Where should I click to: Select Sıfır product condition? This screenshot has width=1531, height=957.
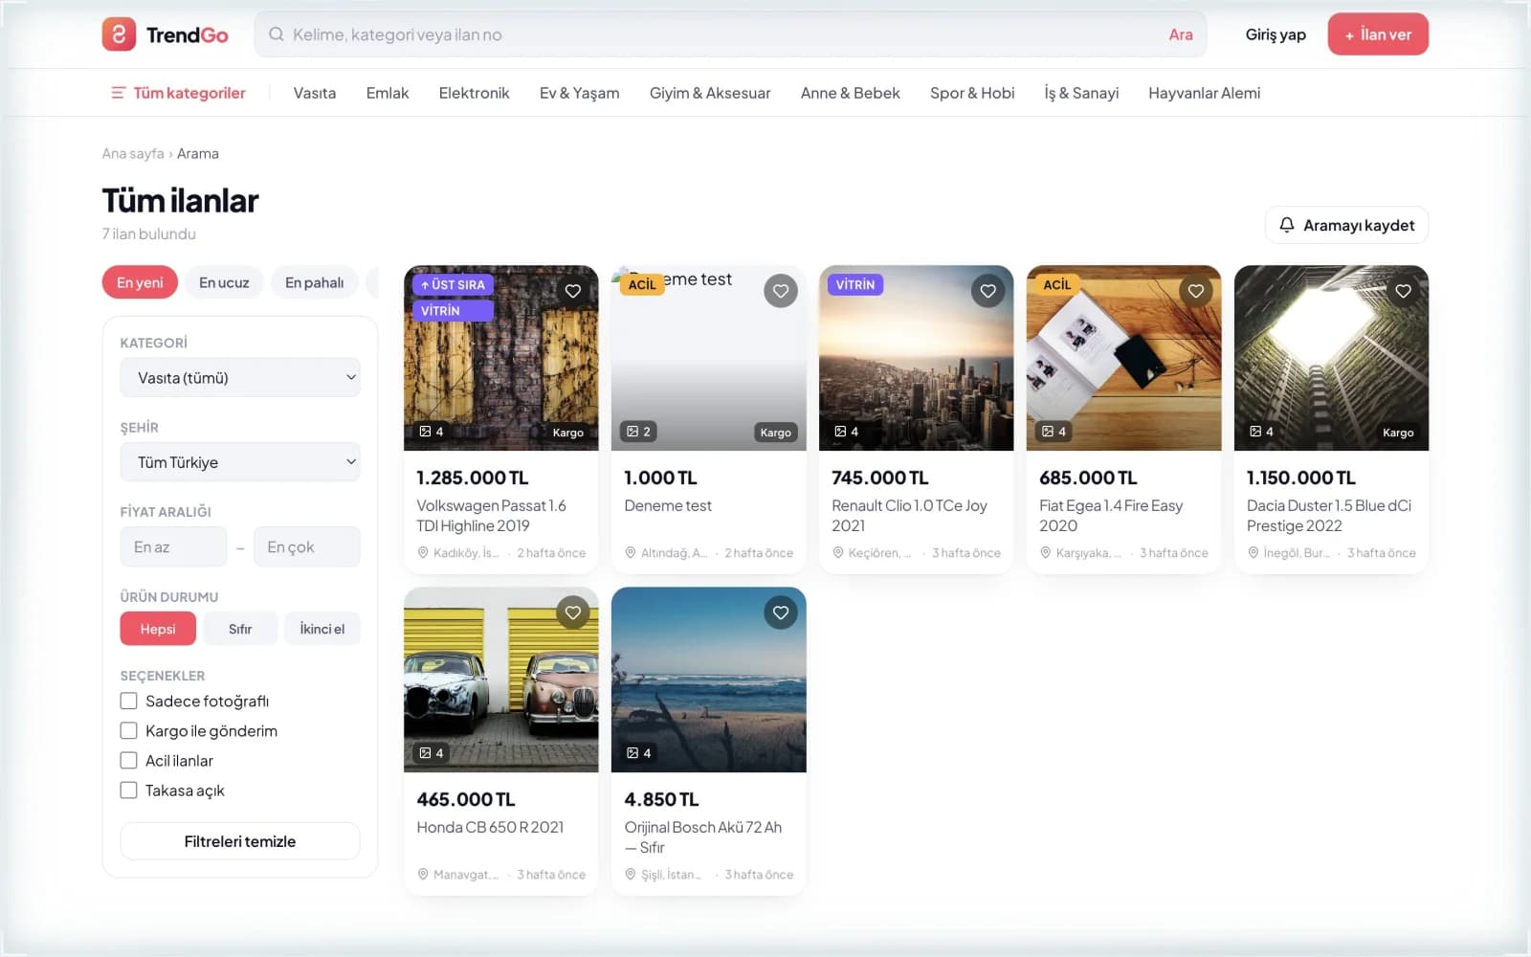coord(240,629)
